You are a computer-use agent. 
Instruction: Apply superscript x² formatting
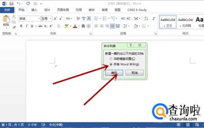pos(51,26)
